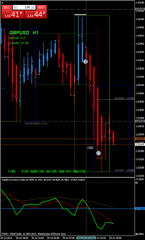Click the ADR=103 statistic
Screen dimensions: 145x240
coord(37,171)
